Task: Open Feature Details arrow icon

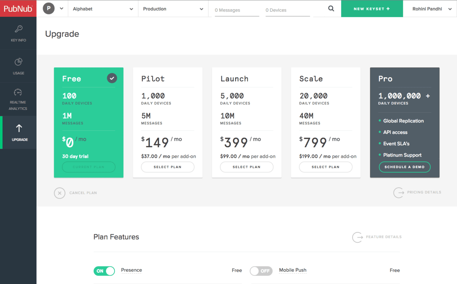Action: pyautogui.click(x=358, y=237)
